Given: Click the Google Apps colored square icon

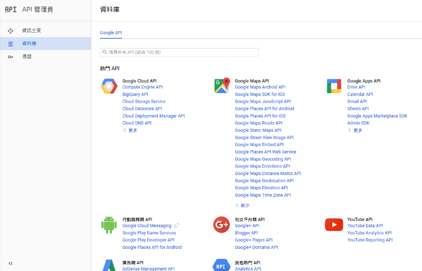Looking at the screenshot, I should pos(334,86).
